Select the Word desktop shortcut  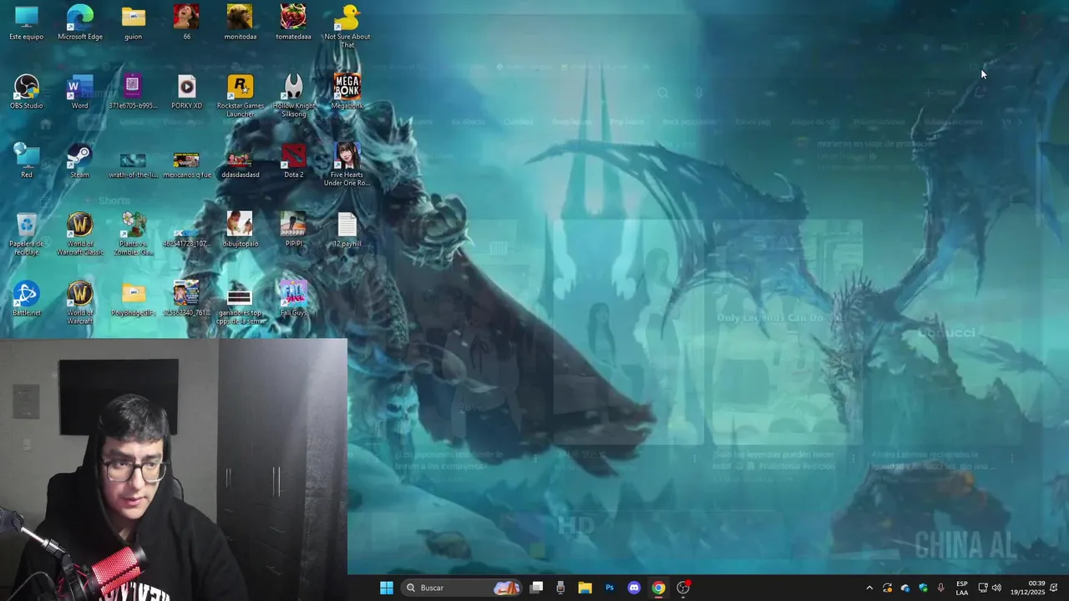pos(80,92)
